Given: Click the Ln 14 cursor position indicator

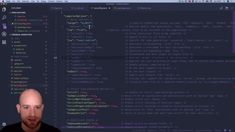Looking at the screenshot, I should click(138, 131).
